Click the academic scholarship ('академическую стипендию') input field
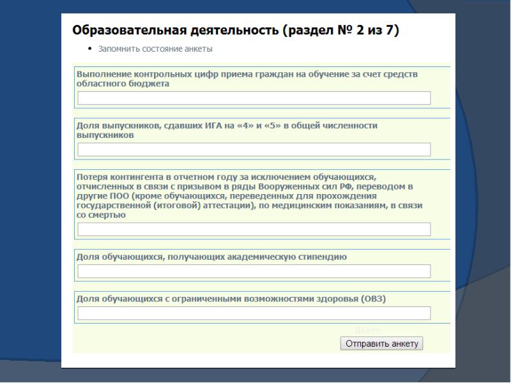The width and height of the screenshot is (511, 383). (x=254, y=271)
